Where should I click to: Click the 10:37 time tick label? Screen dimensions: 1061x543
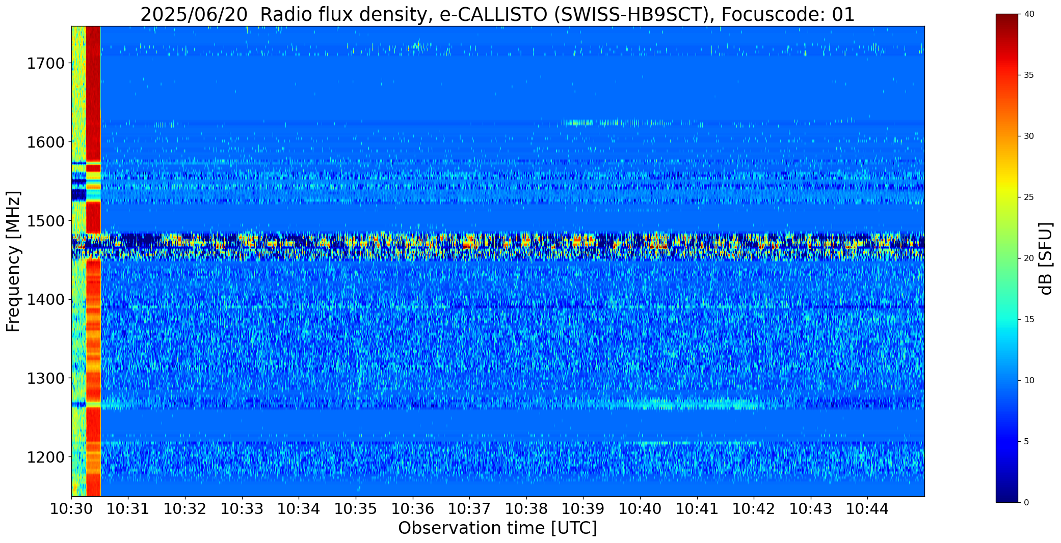coord(469,508)
